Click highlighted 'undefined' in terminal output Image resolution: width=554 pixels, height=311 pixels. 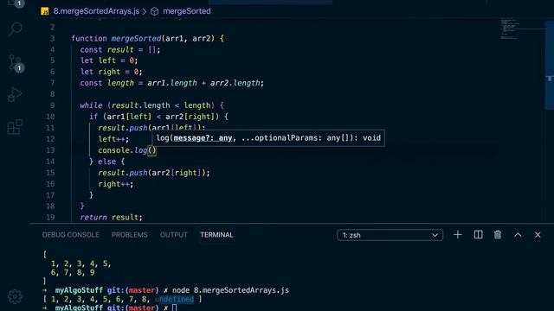click(x=175, y=300)
